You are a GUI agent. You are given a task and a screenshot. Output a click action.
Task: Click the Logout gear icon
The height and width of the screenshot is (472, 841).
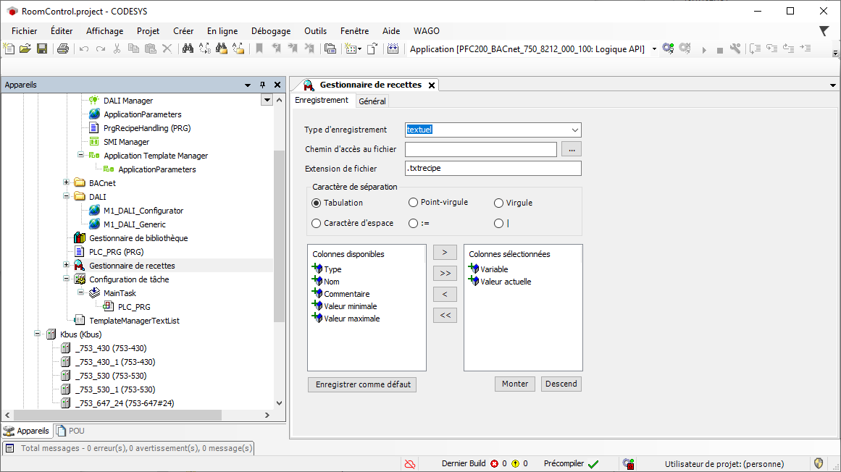point(685,49)
